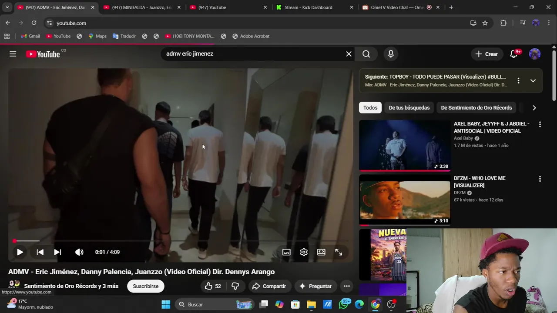The height and width of the screenshot is (313, 557).
Task: Go to YouTube home via logo
Action: pyautogui.click(x=43, y=54)
